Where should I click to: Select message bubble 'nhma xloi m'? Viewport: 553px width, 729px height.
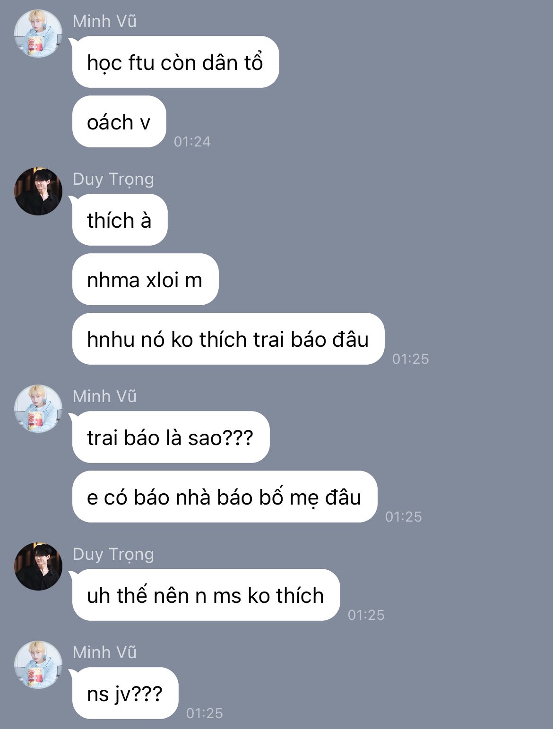pos(145,279)
